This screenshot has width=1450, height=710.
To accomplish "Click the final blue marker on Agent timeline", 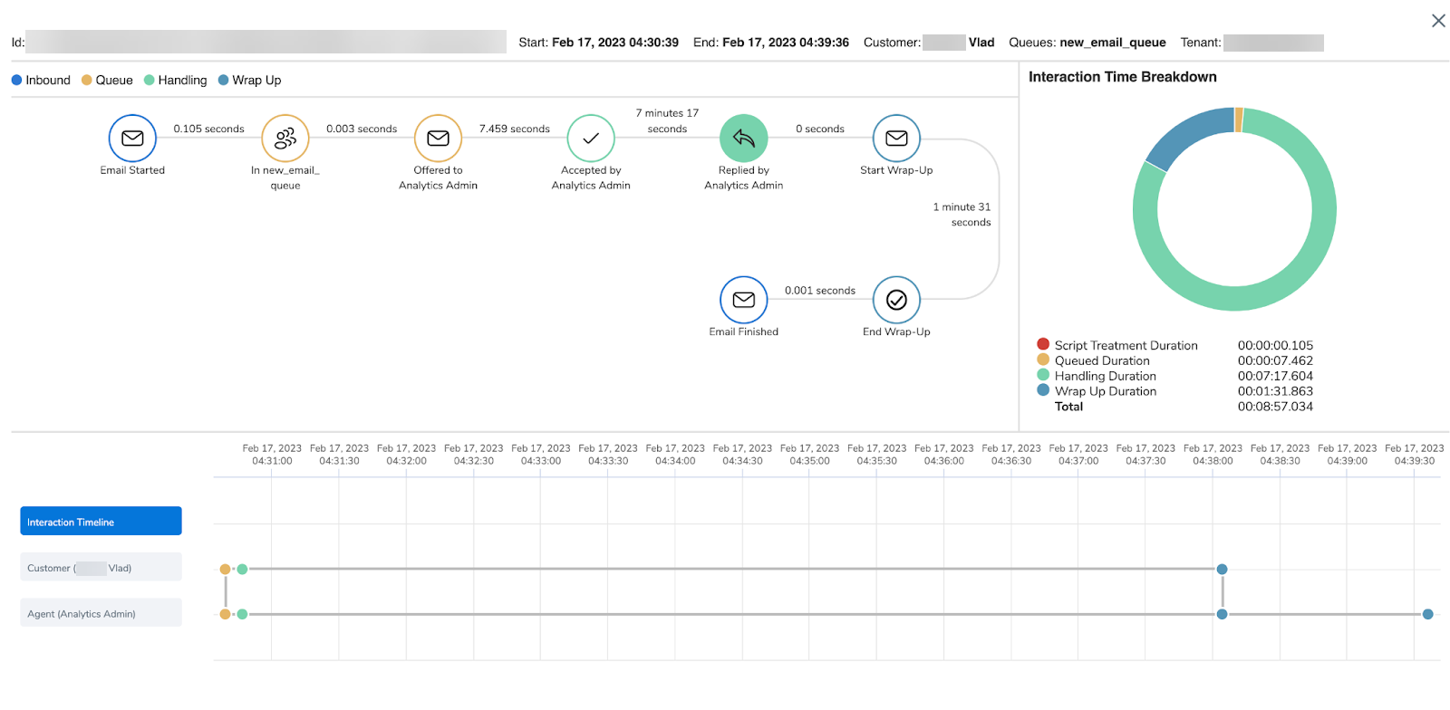I will pos(1428,614).
